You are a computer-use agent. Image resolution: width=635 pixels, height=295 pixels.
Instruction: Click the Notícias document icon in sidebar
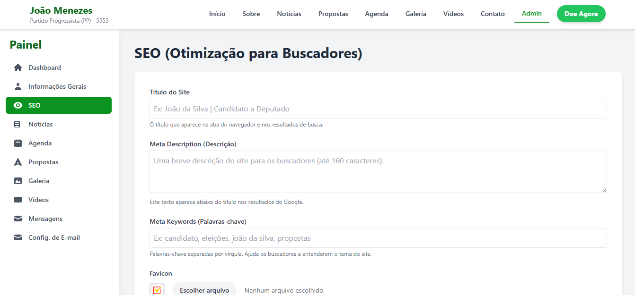point(18,124)
